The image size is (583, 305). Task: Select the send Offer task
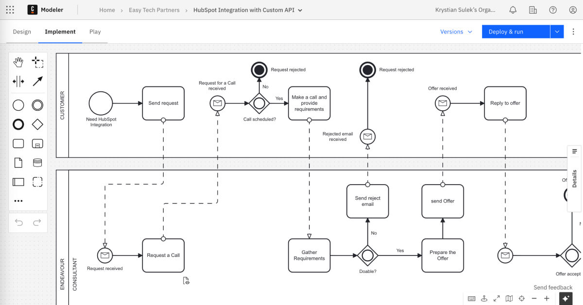(x=443, y=201)
